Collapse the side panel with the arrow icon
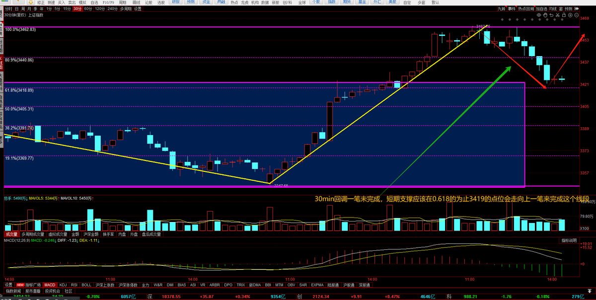The width and height of the screenshot is (596, 300). tap(577, 9)
